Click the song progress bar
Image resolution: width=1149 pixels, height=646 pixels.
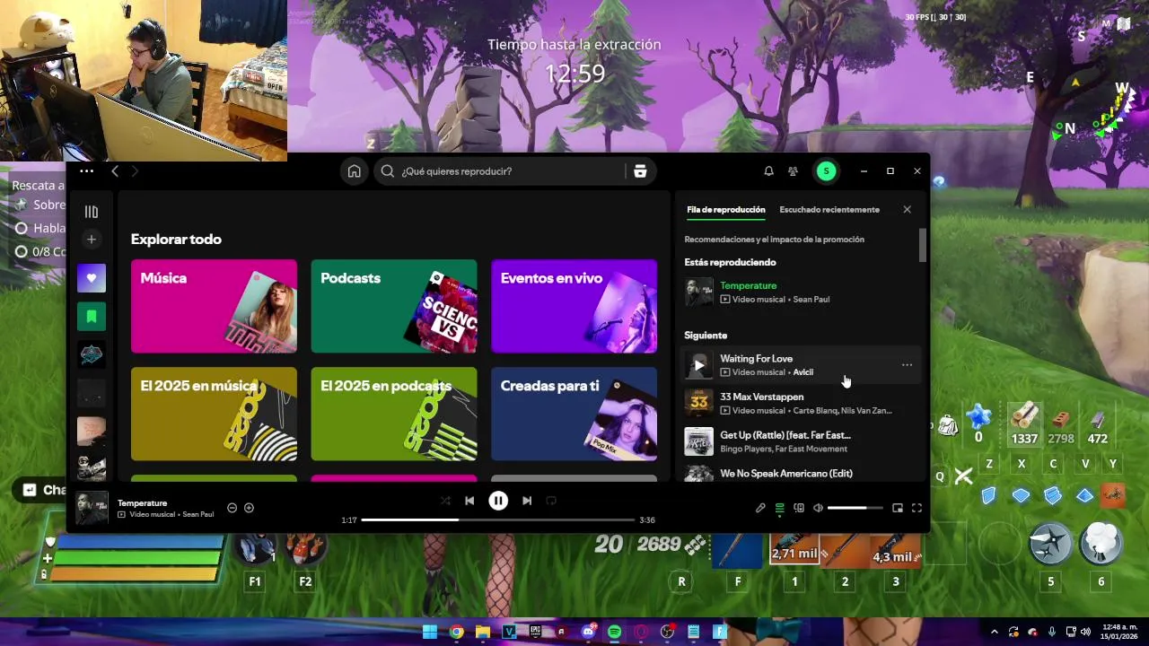(x=498, y=519)
